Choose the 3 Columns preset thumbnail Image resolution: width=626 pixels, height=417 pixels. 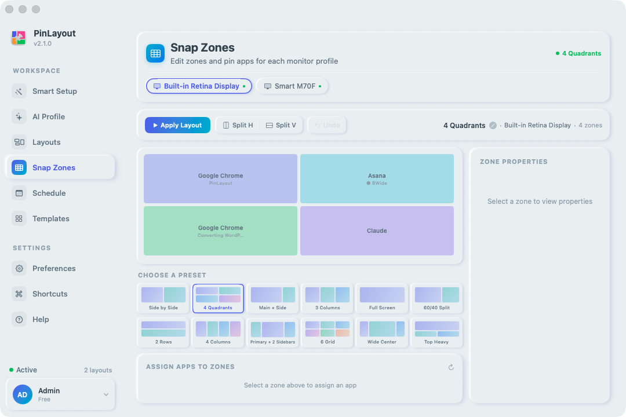(327, 298)
